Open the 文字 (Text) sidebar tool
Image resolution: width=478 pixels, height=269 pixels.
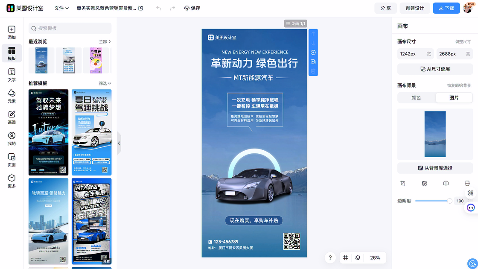pyautogui.click(x=12, y=74)
